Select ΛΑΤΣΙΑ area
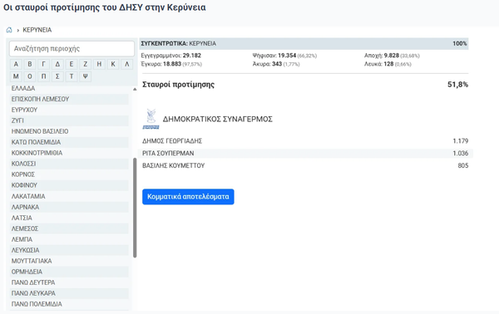This screenshot has width=499, height=314. [69, 218]
